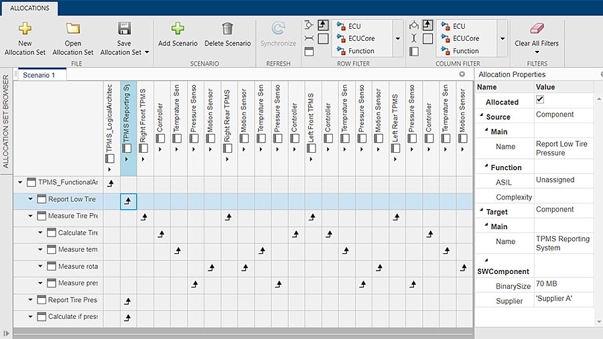Select the allocation arrow in Report Tire Pressure row
The height and width of the screenshot is (339, 603).
coord(128,301)
